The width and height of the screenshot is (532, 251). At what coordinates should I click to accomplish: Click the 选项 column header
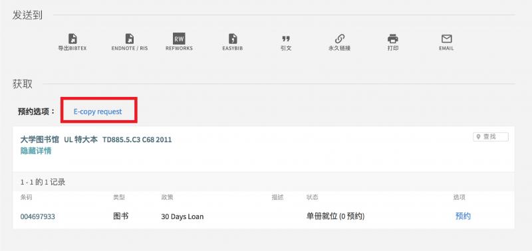click(x=460, y=197)
